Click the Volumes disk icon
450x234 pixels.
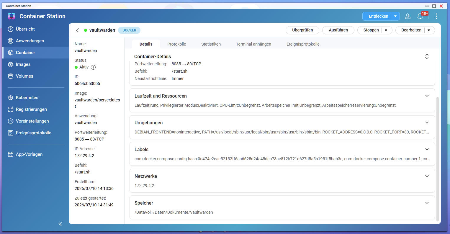tap(11, 76)
